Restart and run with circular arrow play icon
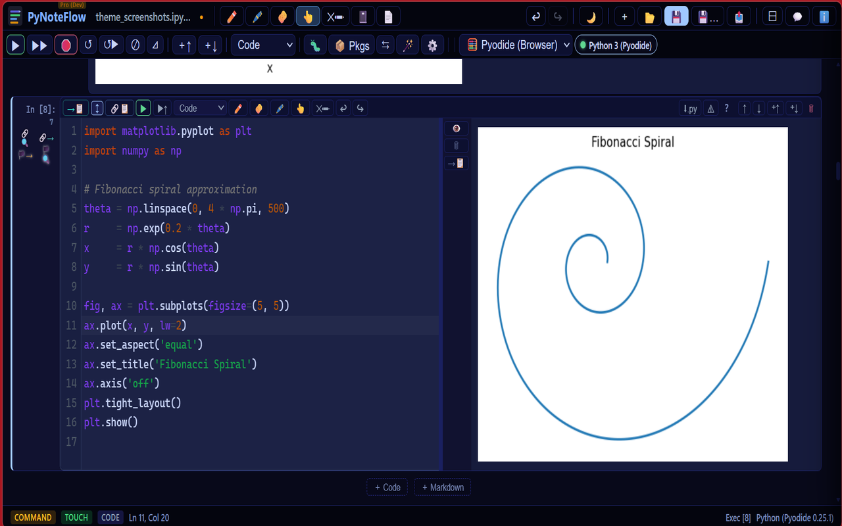The width and height of the screenshot is (842, 526). (x=111, y=45)
